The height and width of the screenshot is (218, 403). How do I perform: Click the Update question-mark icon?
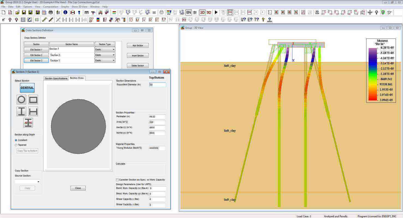(x=270, y=20)
